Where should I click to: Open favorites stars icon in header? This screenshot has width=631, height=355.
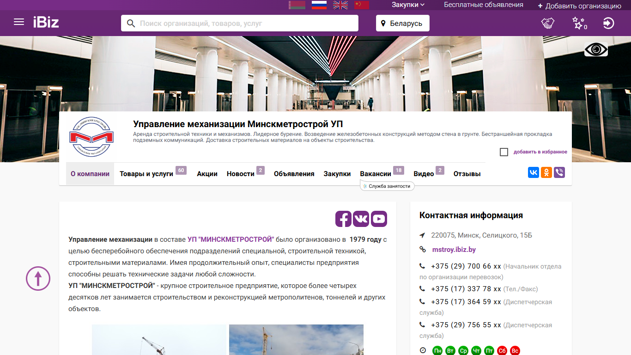[579, 23]
